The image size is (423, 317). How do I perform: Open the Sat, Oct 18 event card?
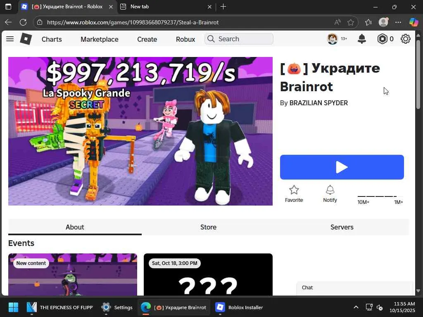[208, 274]
